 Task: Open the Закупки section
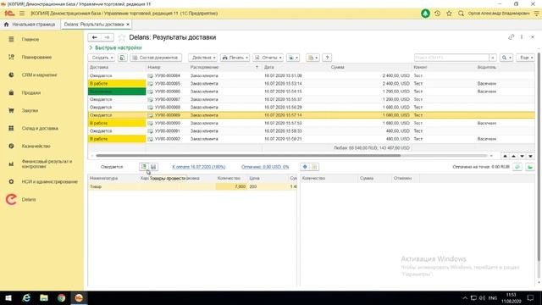click(30, 111)
